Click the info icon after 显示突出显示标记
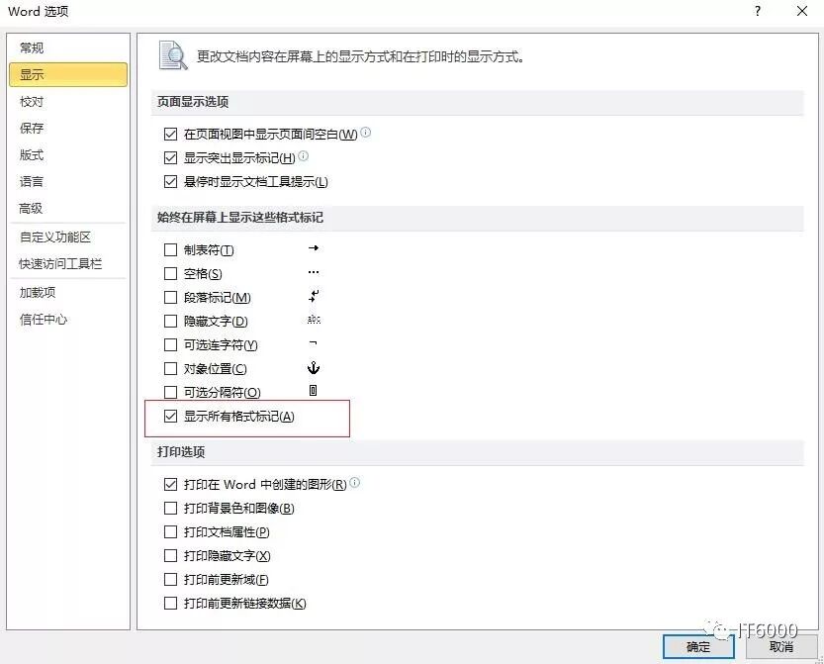 coord(306,157)
